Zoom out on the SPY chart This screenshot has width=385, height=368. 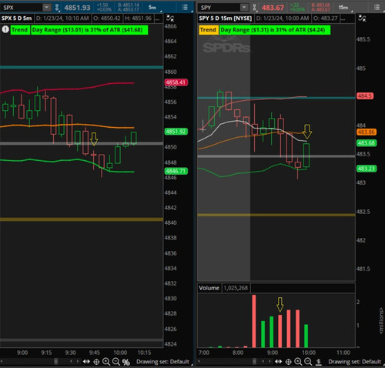click(308, 362)
